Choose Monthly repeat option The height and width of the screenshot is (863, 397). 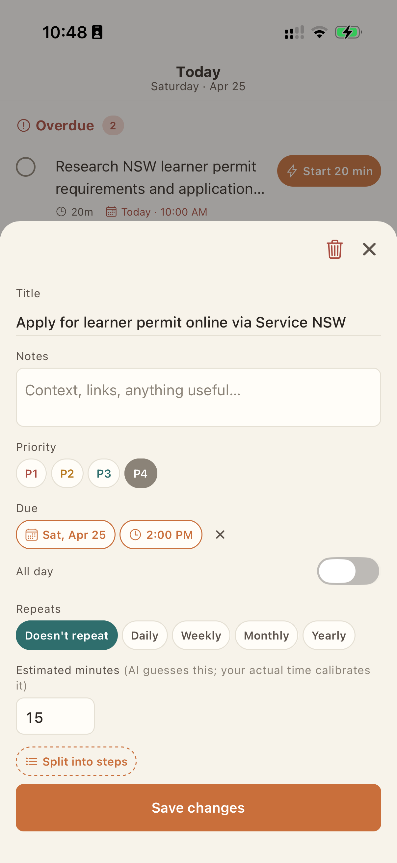click(x=266, y=635)
